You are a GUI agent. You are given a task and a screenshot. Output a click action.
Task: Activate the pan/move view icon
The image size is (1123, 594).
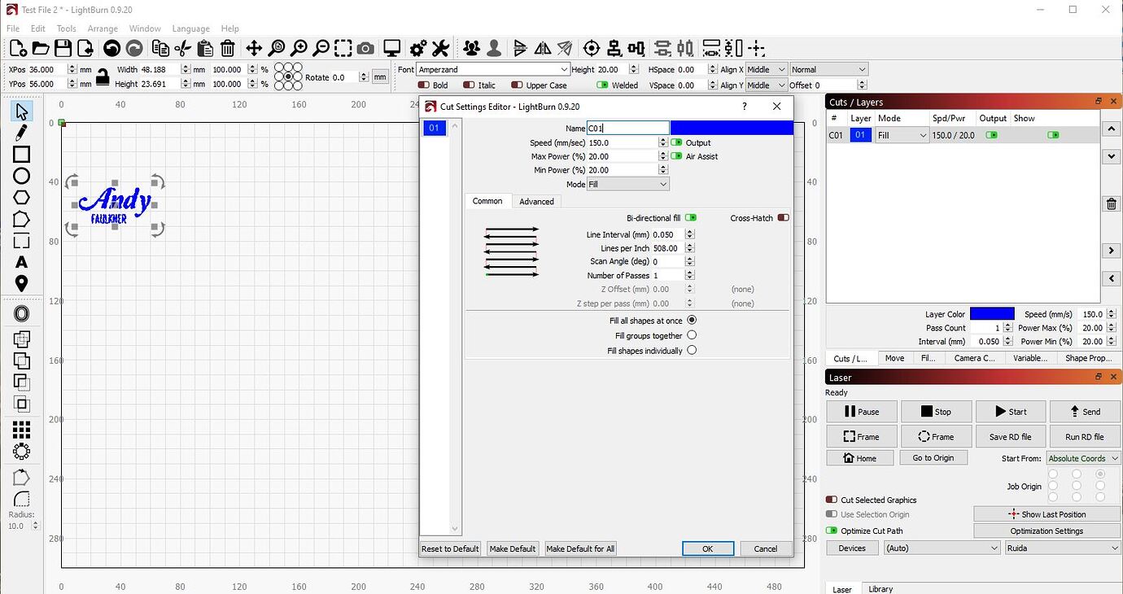[x=254, y=48]
